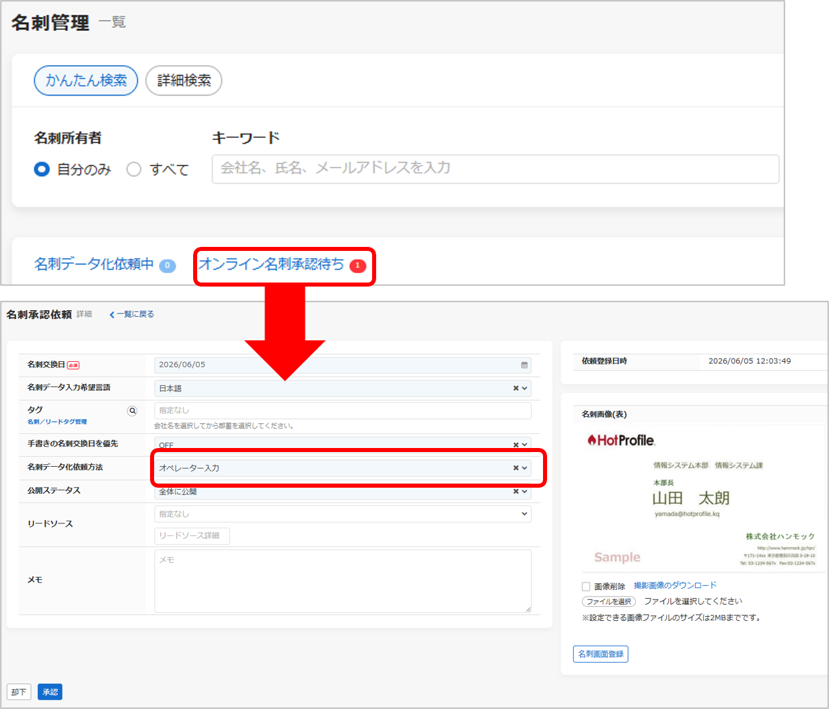829x709 pixels.
Task: Click the 却下 button
Action: click(19, 692)
